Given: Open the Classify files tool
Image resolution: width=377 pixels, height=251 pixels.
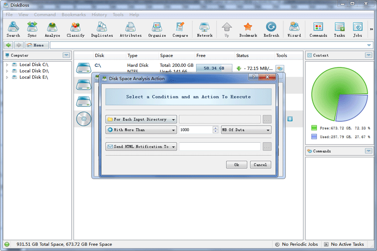Looking at the screenshot, I should pos(75,29).
